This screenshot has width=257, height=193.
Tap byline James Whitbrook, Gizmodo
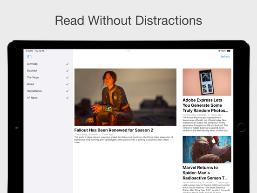click(197, 182)
